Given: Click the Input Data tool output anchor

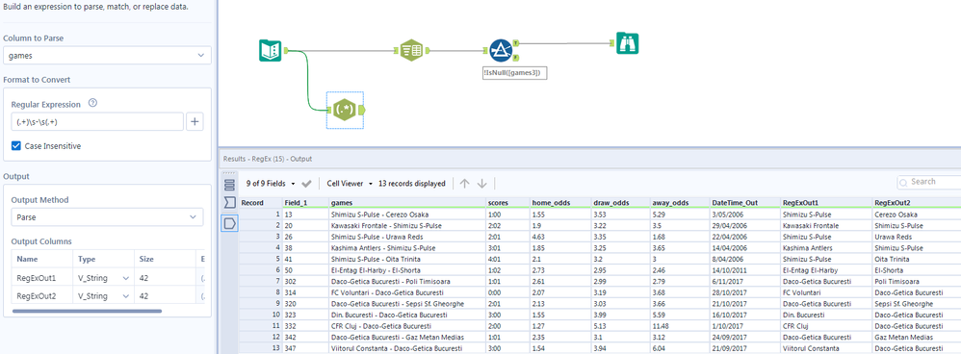Looking at the screenshot, I should (286, 51).
